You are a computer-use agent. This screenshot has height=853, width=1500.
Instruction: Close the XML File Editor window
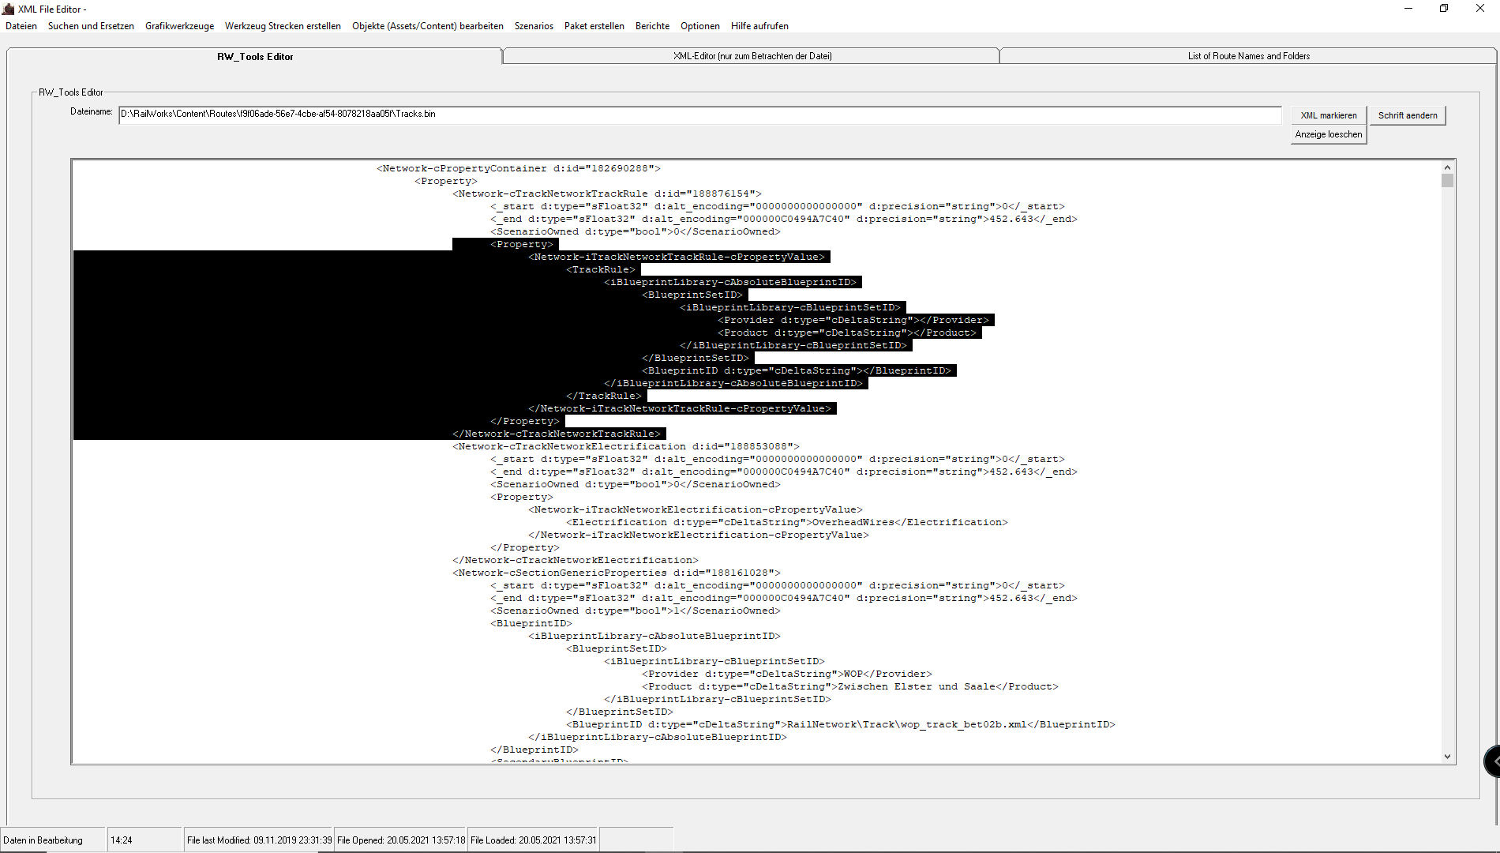point(1480,9)
